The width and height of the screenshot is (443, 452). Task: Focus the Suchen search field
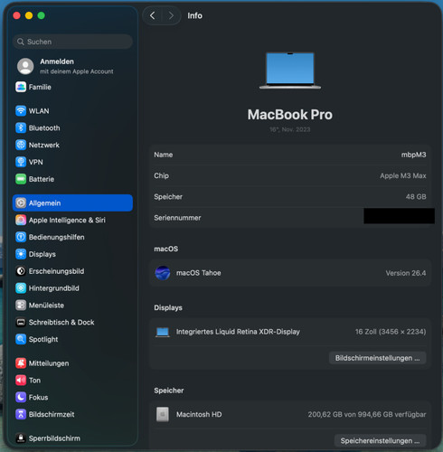click(x=72, y=42)
